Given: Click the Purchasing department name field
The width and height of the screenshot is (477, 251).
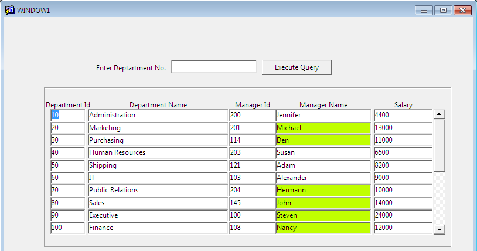Looking at the screenshot, I should [x=157, y=141].
